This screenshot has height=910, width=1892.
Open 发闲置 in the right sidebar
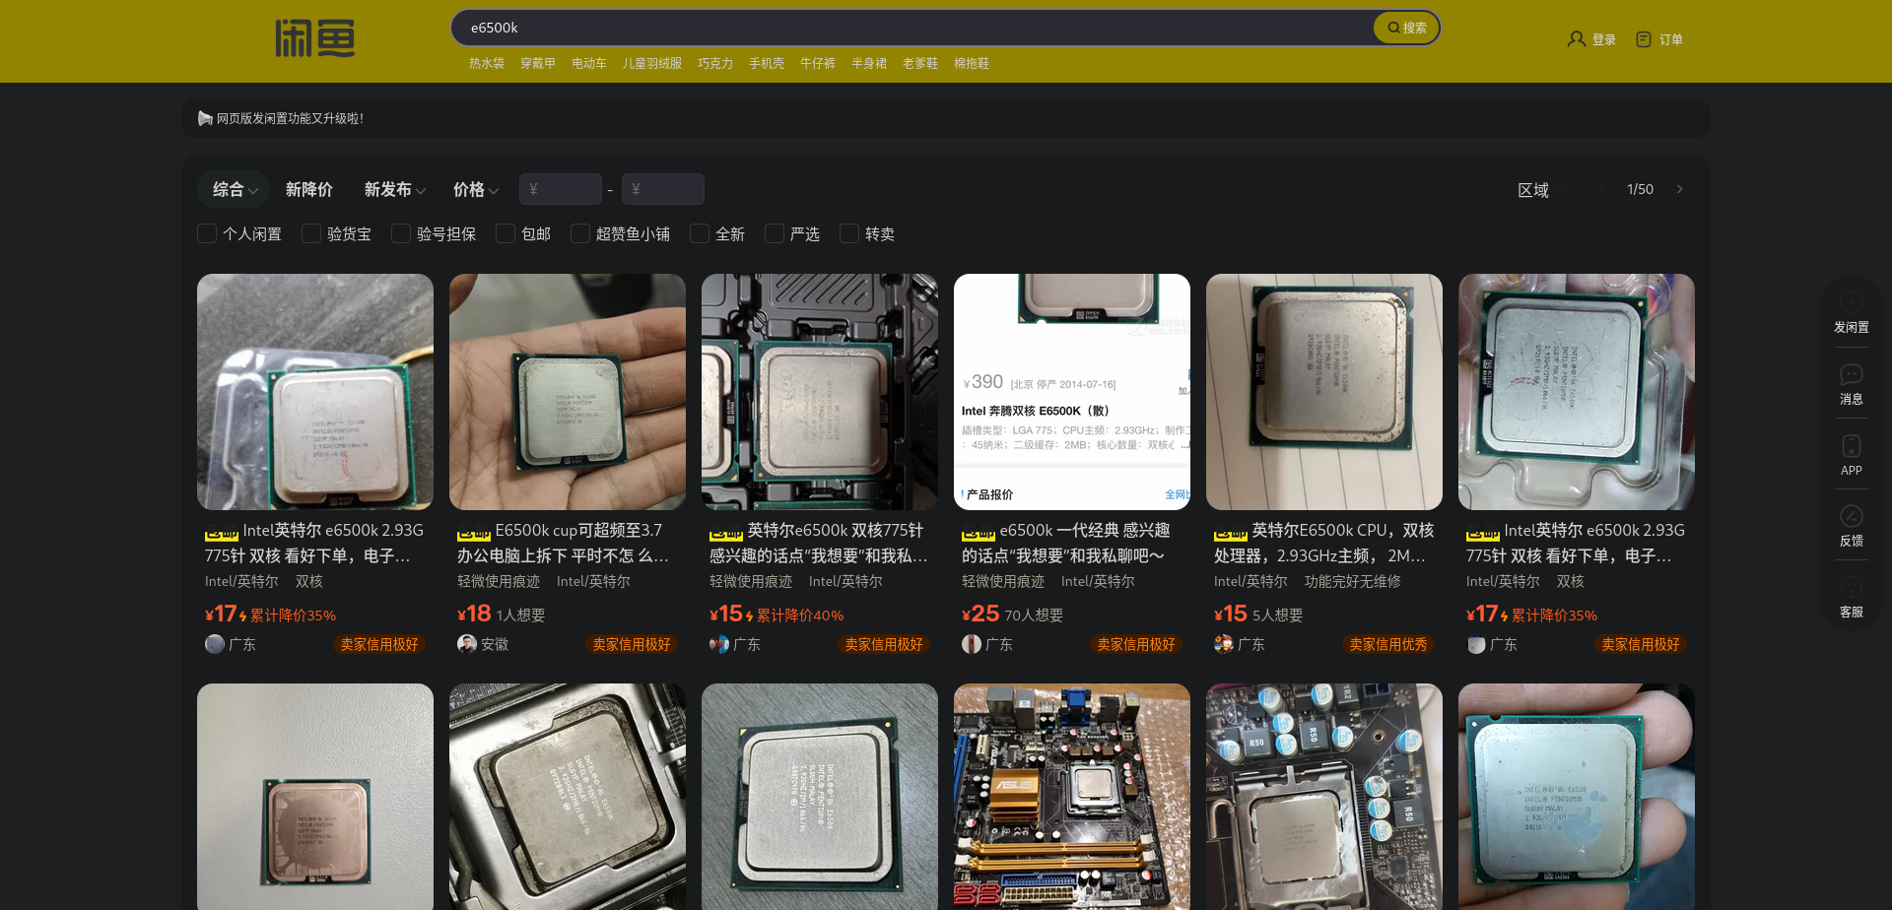point(1852,312)
